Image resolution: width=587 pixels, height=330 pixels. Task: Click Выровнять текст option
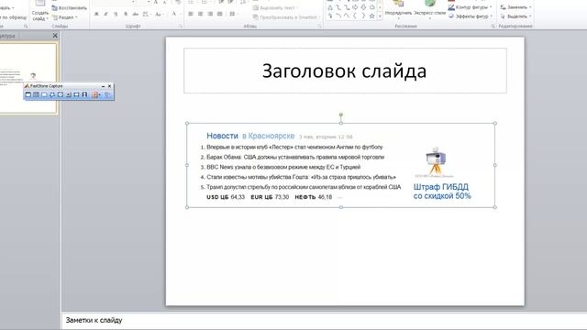tap(276, 8)
